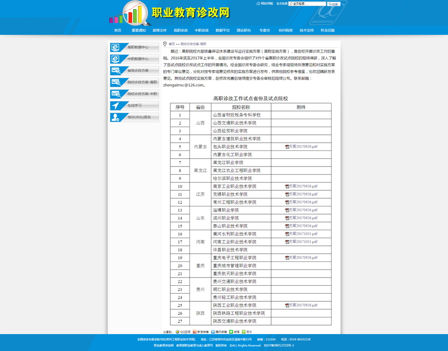The height and width of the screenshot is (351, 448).
Task: Click PDF icon for 陕西工业职业技术学院
Action: coord(287,305)
